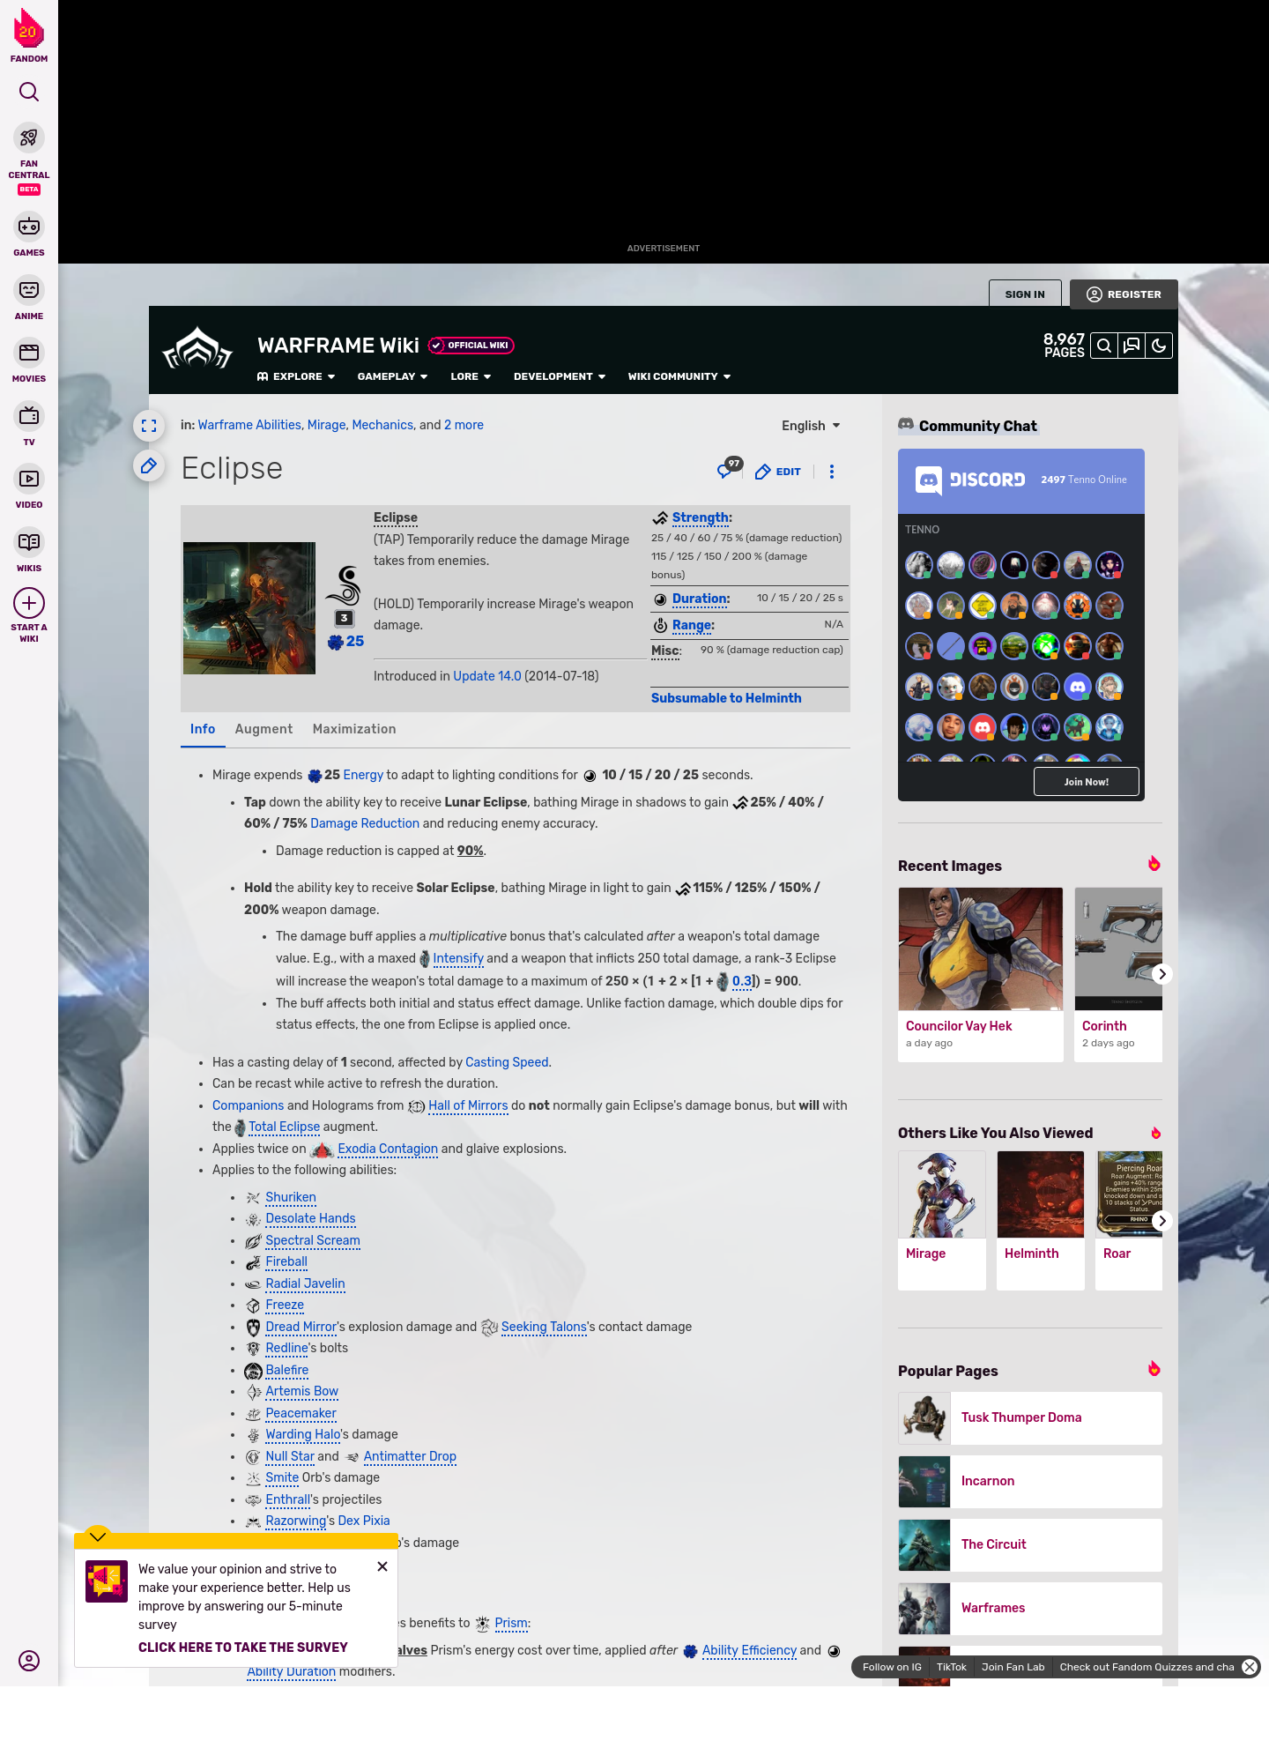Click the Edit page button

click(x=778, y=472)
